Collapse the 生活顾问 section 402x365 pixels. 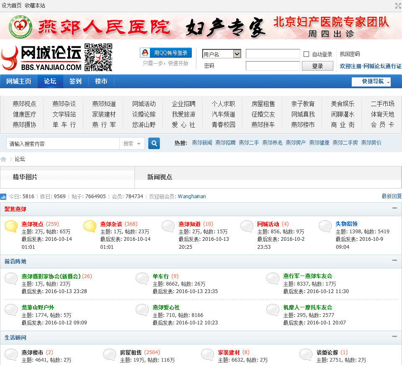(x=395, y=336)
